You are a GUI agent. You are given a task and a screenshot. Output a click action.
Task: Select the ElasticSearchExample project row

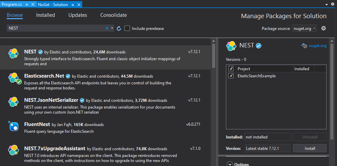pyautogui.click(x=276, y=76)
